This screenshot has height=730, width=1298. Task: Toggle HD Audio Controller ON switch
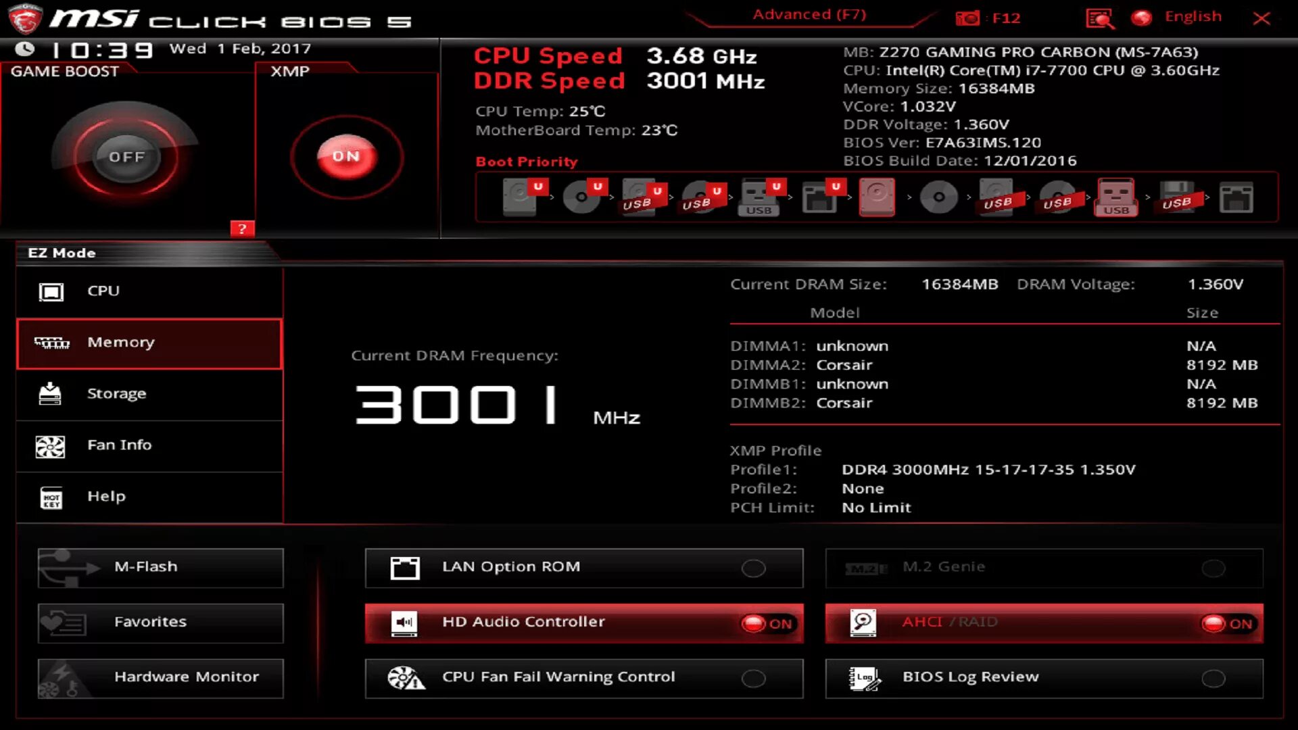click(x=767, y=623)
